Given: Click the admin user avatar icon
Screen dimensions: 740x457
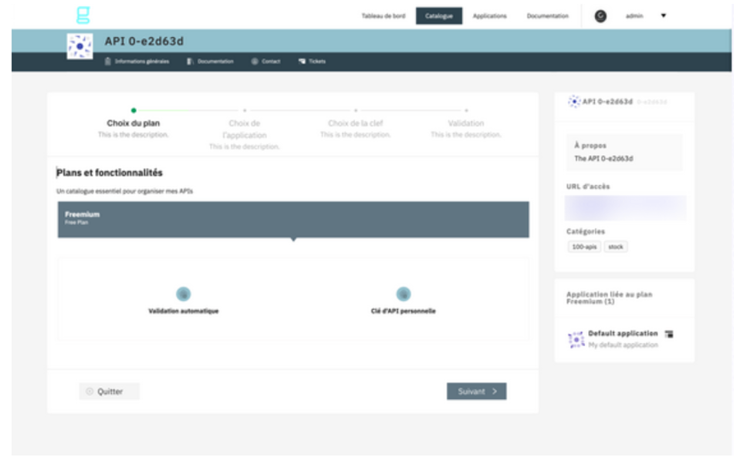Looking at the screenshot, I should click(600, 16).
